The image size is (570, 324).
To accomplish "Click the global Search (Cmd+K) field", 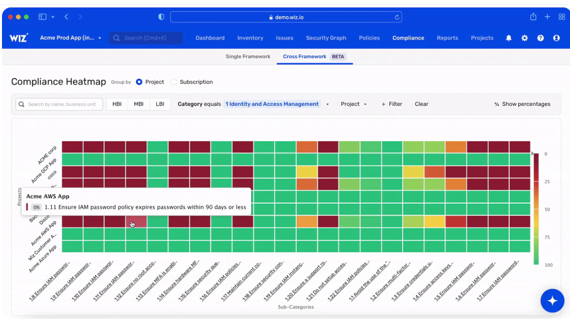I will coord(146,38).
